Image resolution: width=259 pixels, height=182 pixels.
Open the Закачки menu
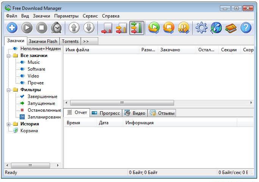tap(41, 16)
